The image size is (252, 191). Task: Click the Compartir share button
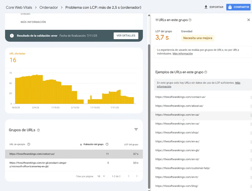(x=238, y=7)
